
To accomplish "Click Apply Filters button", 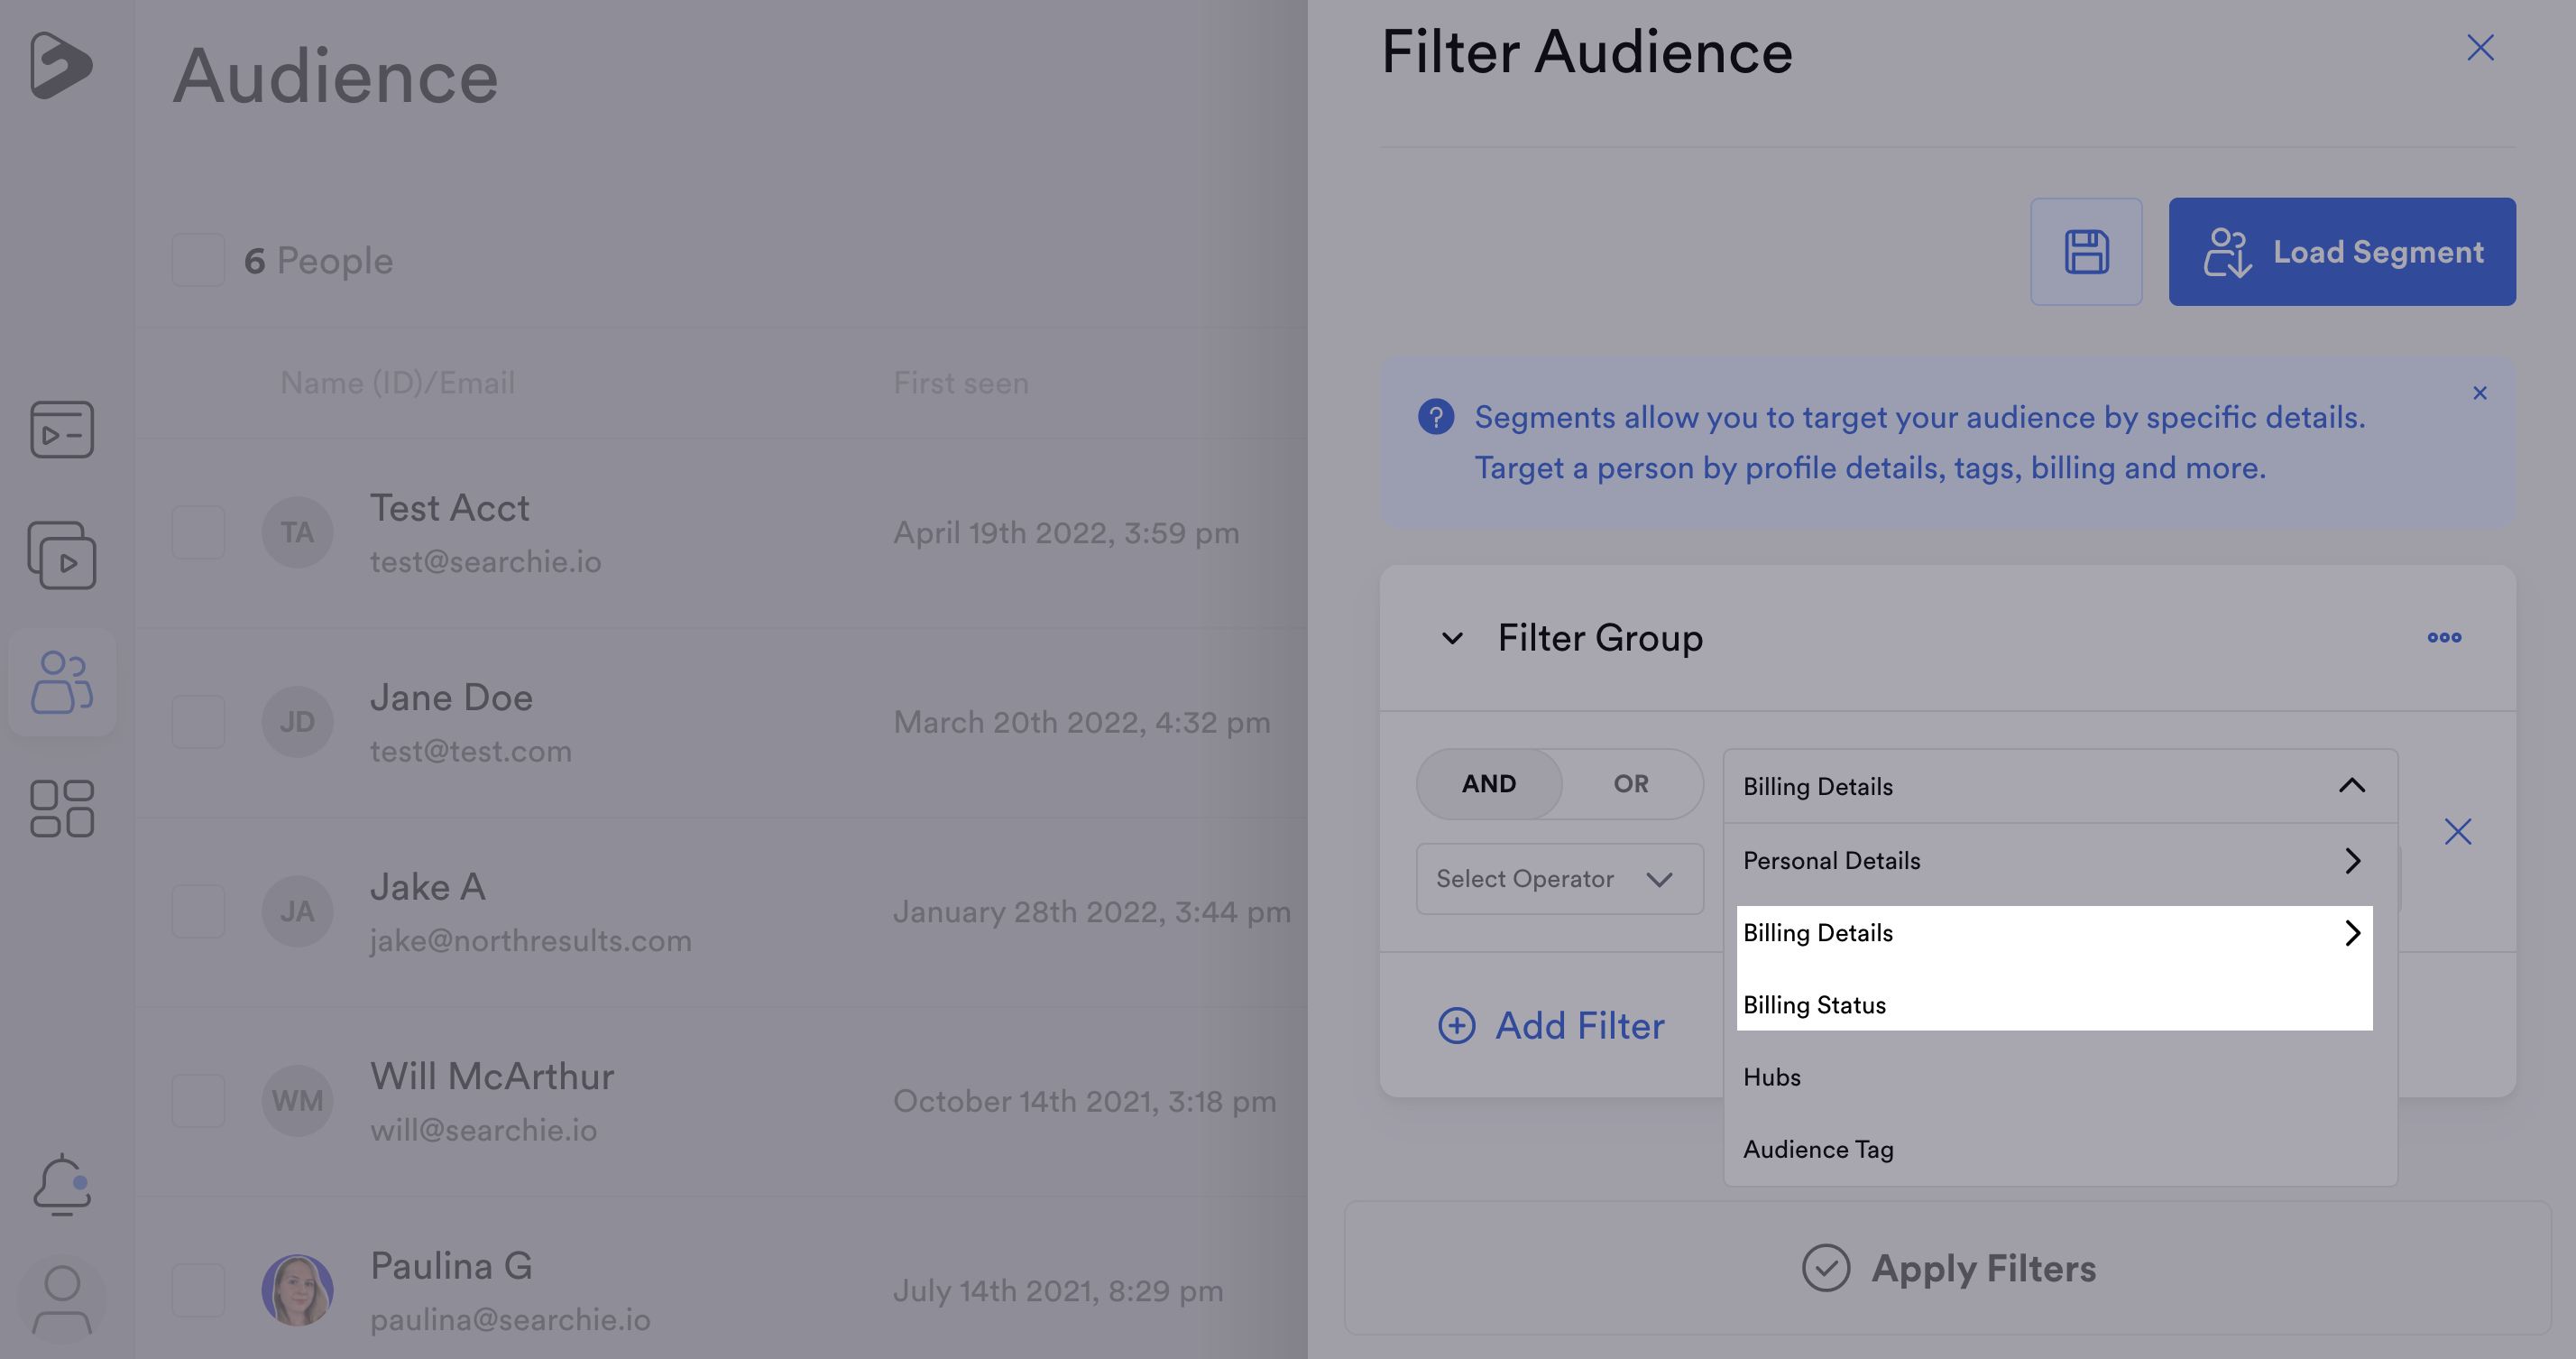I will (1948, 1268).
